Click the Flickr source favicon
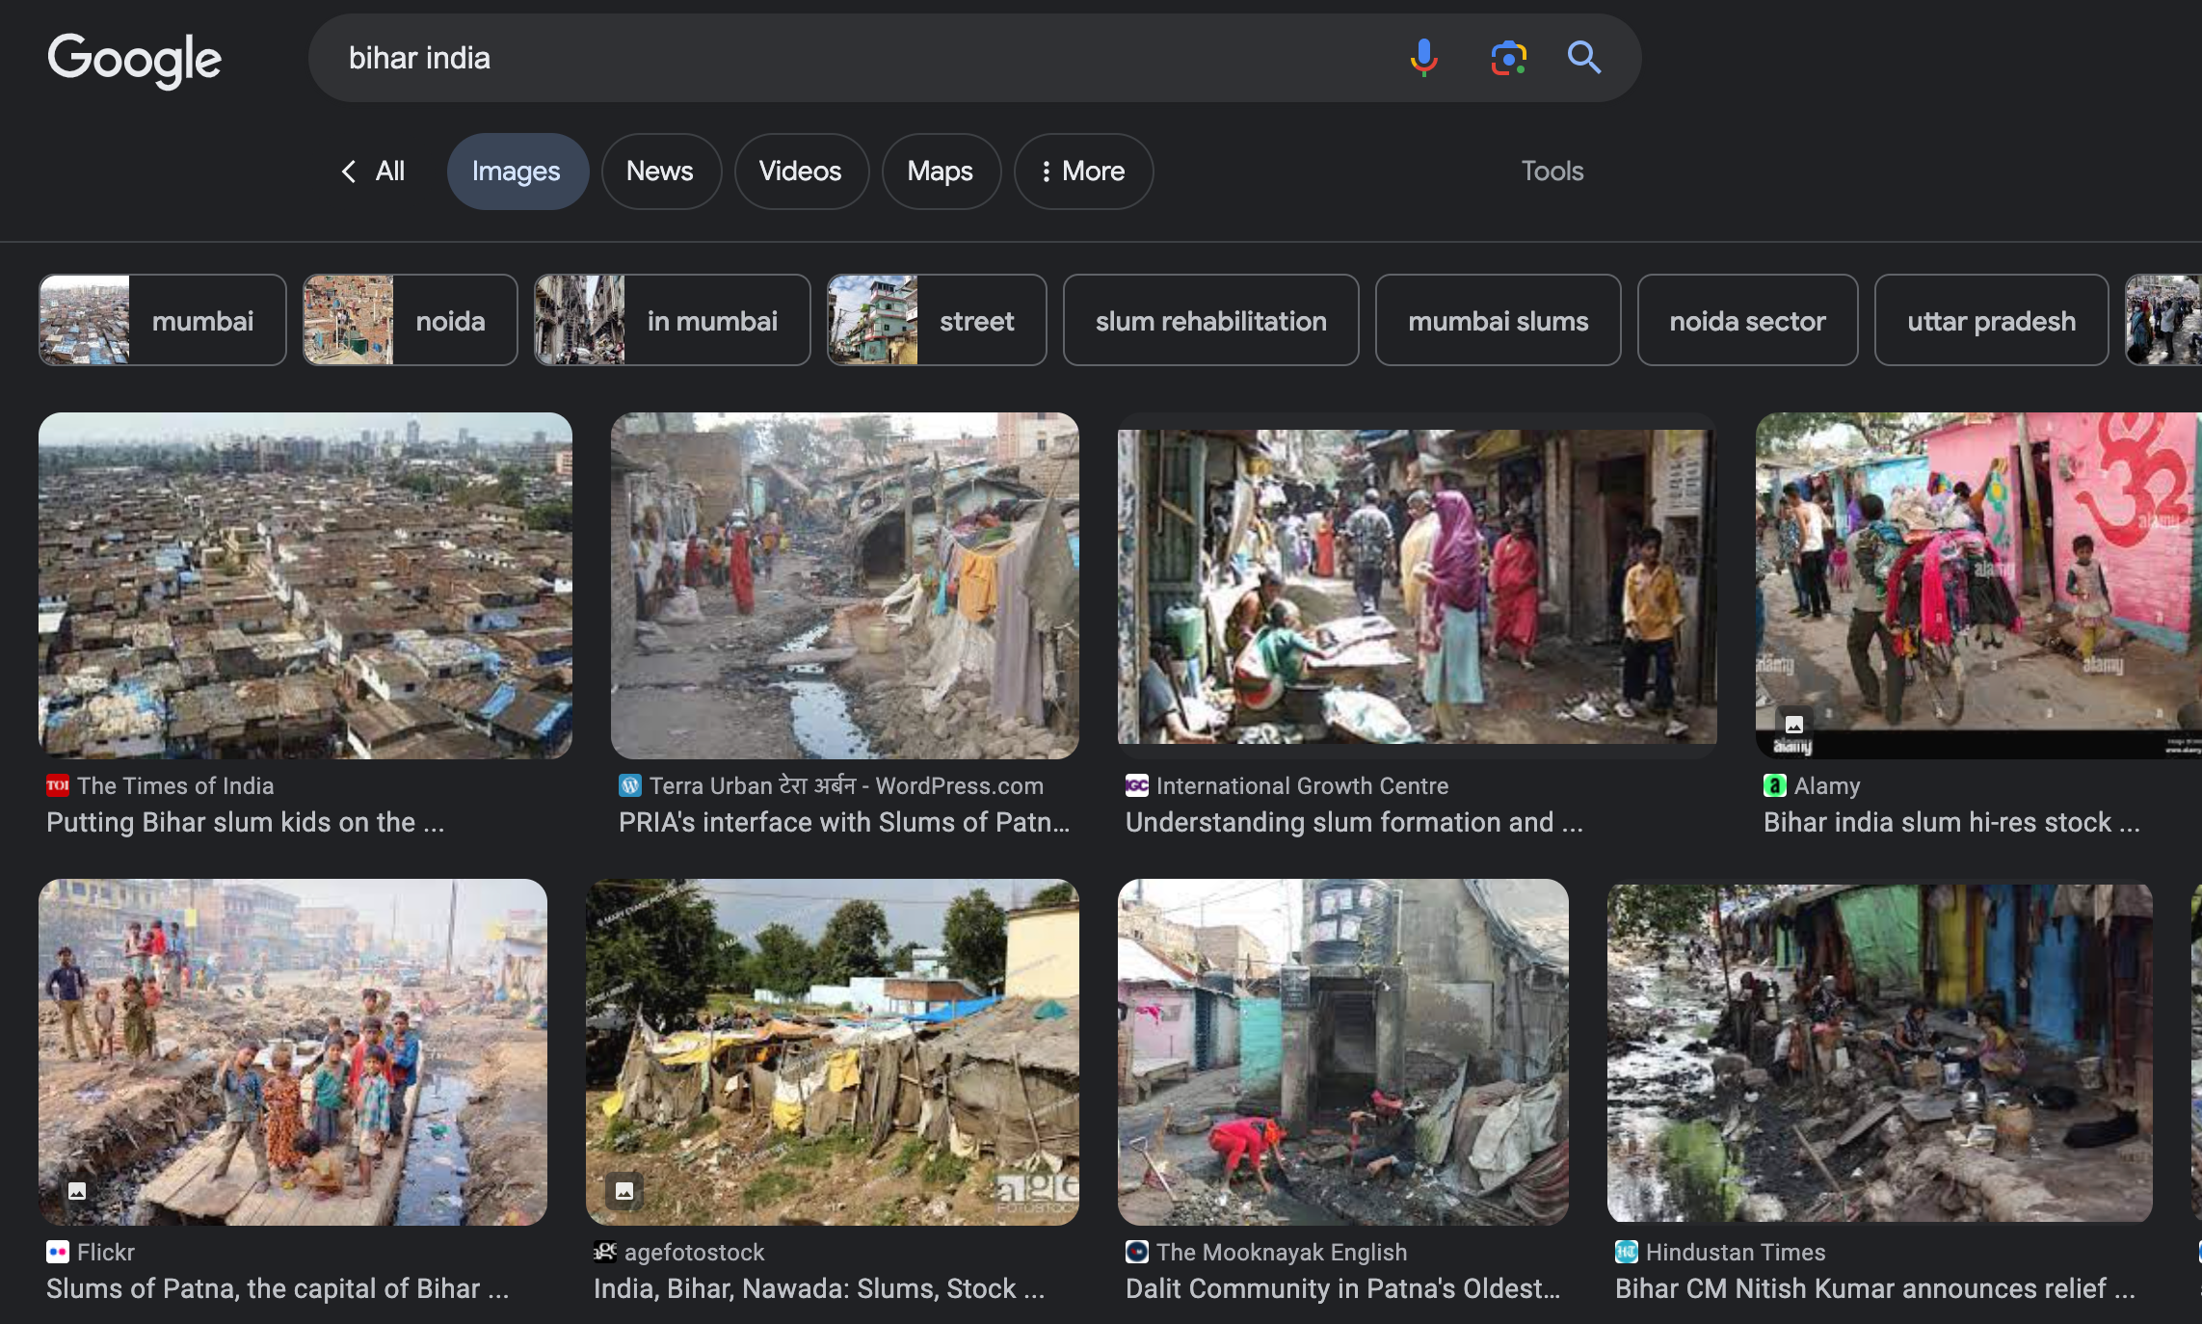 [57, 1252]
